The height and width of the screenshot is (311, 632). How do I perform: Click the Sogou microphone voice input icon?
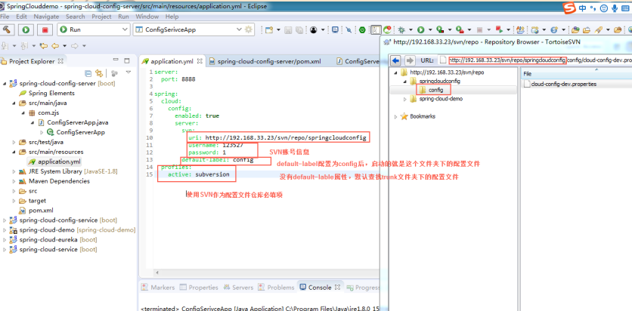(x=615, y=8)
